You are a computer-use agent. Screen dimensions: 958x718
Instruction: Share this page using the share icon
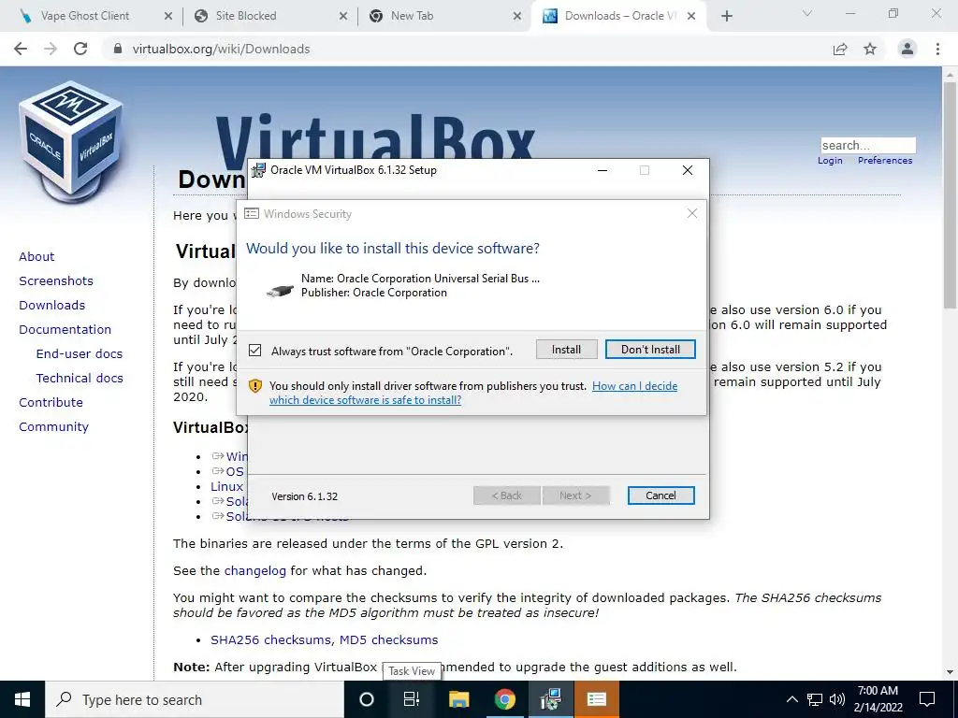(840, 49)
